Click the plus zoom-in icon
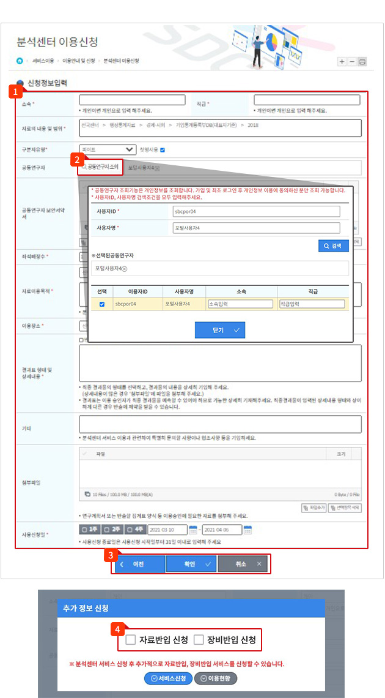The image size is (385, 698). (x=342, y=62)
